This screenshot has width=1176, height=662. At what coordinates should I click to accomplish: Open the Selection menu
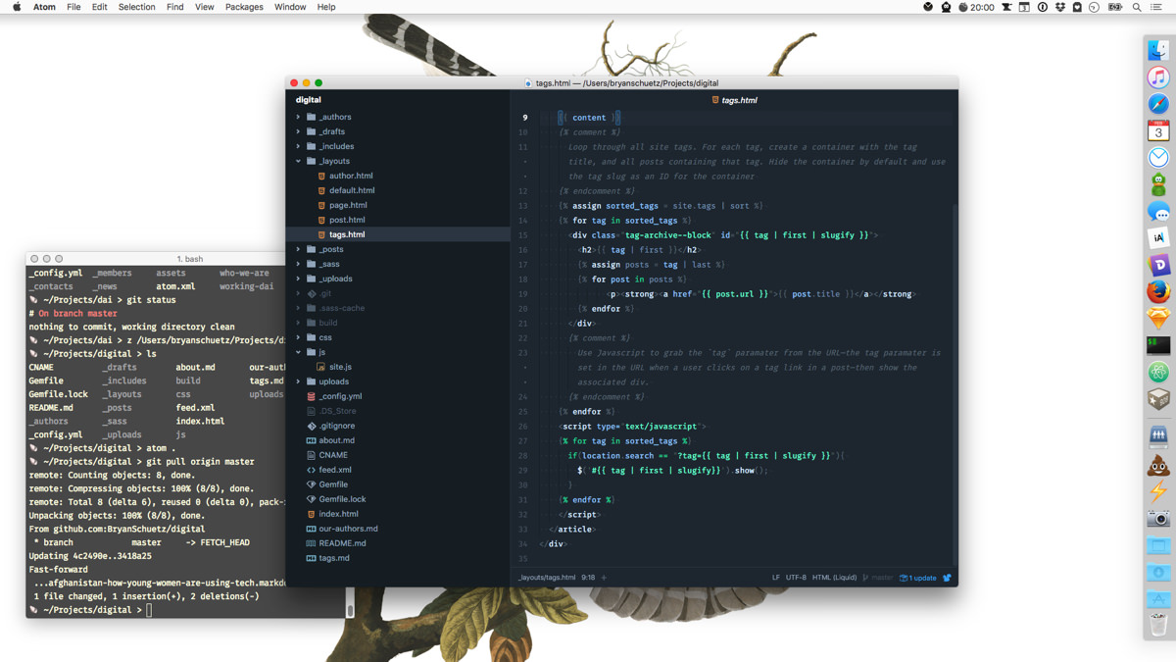point(136,7)
